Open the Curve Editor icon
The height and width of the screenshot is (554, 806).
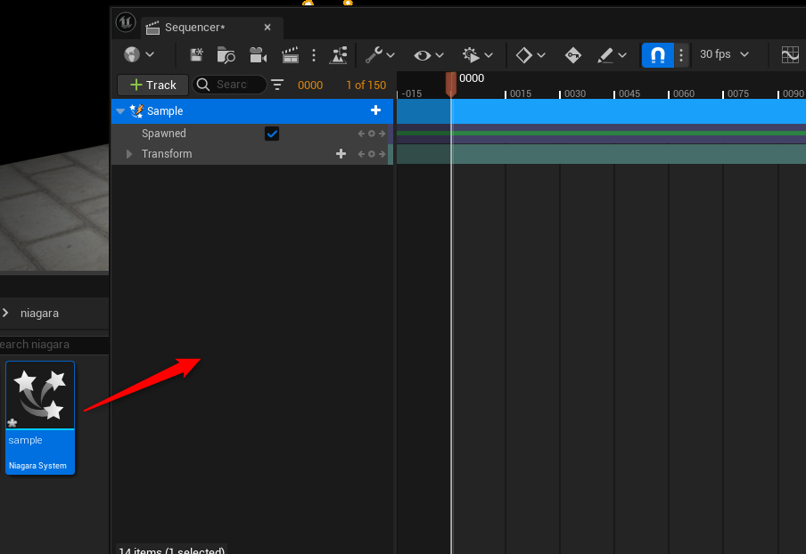click(790, 55)
